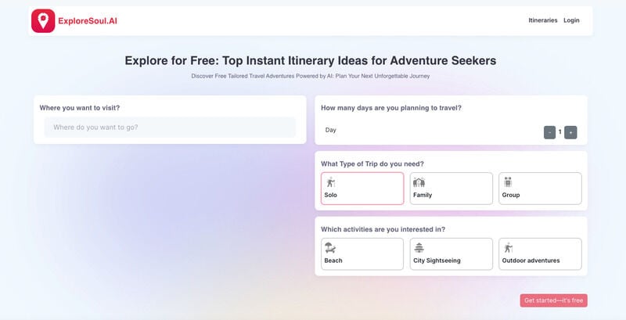
Task: Toggle the Outdoor adventures activity
Action: [540, 254]
